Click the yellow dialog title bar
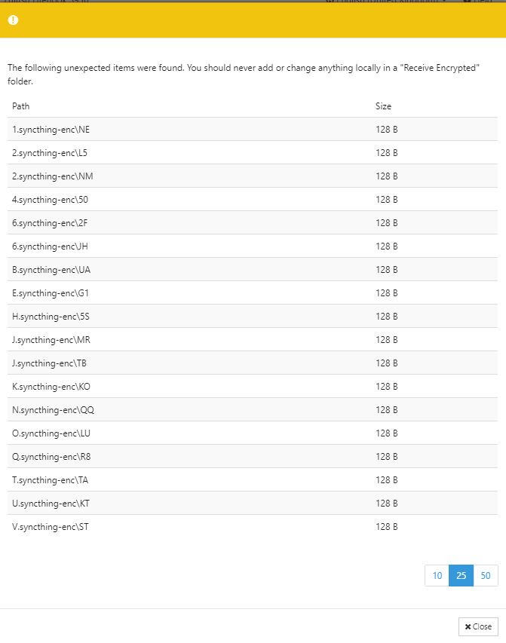 pos(253,21)
